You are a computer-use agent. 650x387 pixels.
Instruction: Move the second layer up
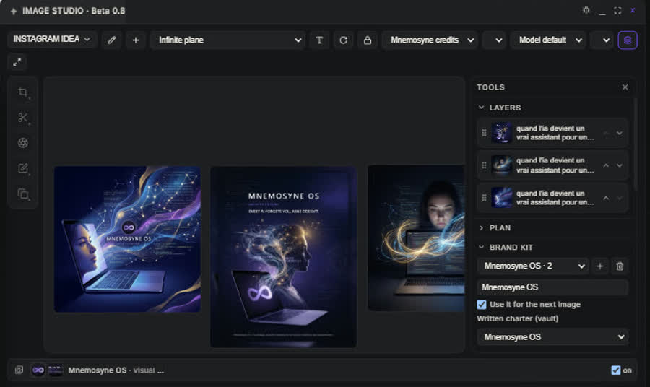(606, 165)
